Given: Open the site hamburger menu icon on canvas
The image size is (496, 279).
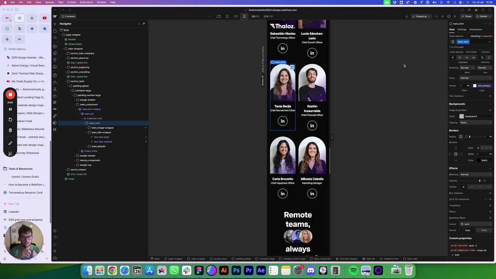Looking at the screenshot, I should (x=322, y=26).
